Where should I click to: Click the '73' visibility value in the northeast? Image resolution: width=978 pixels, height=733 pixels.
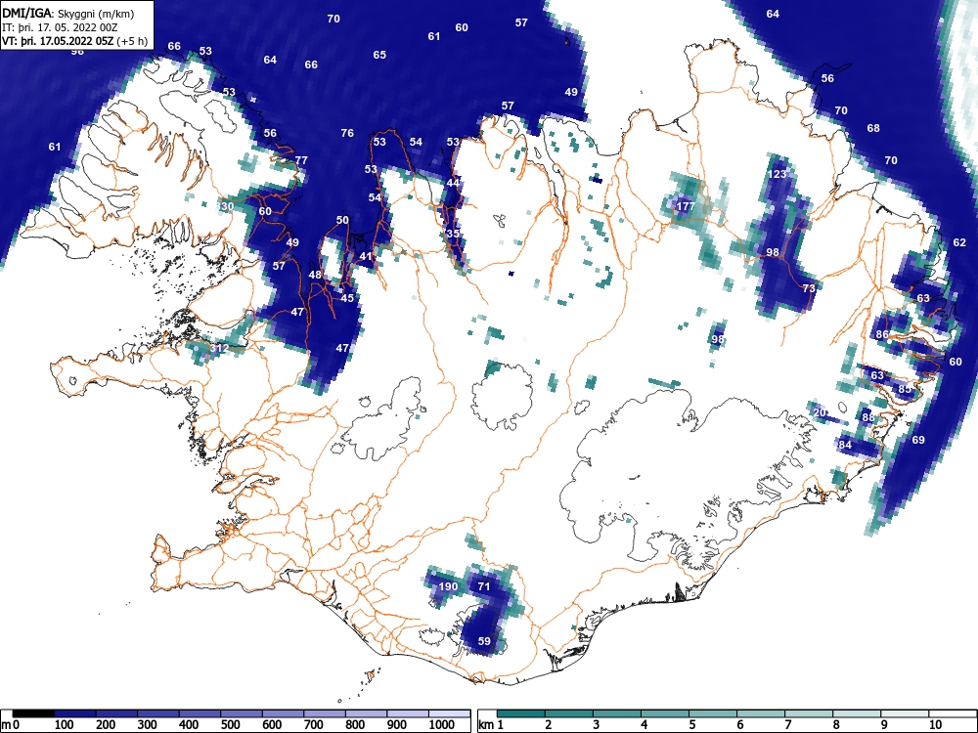[809, 288]
